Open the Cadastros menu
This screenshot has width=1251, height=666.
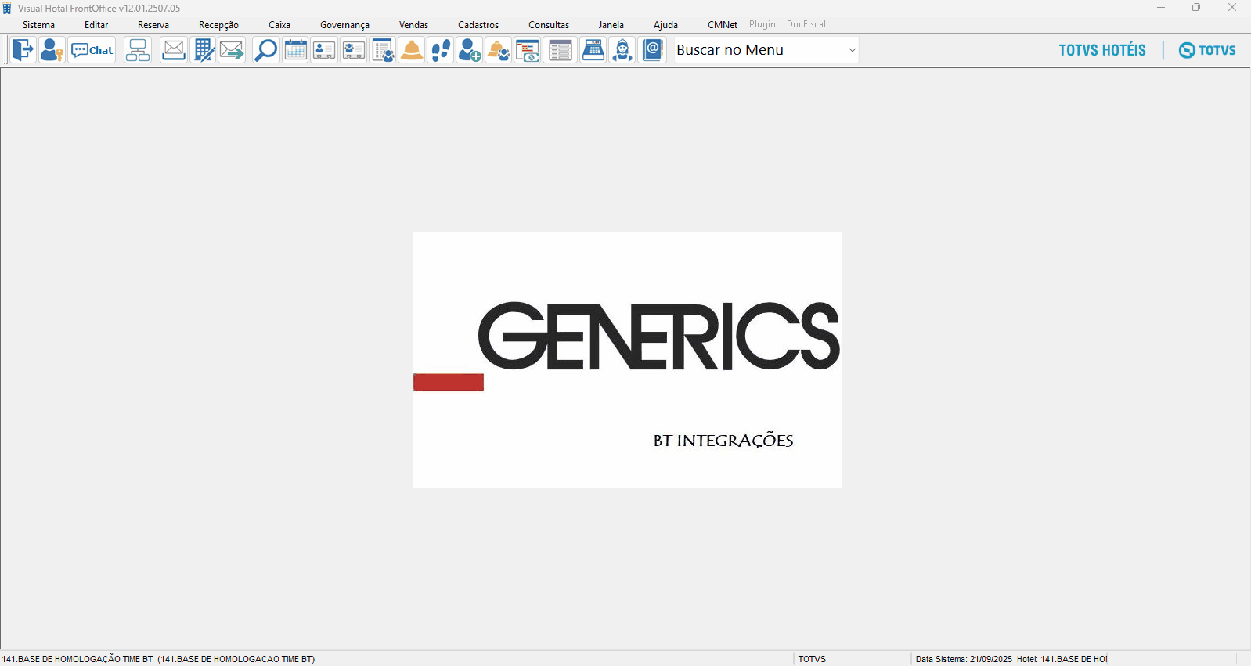478,25
